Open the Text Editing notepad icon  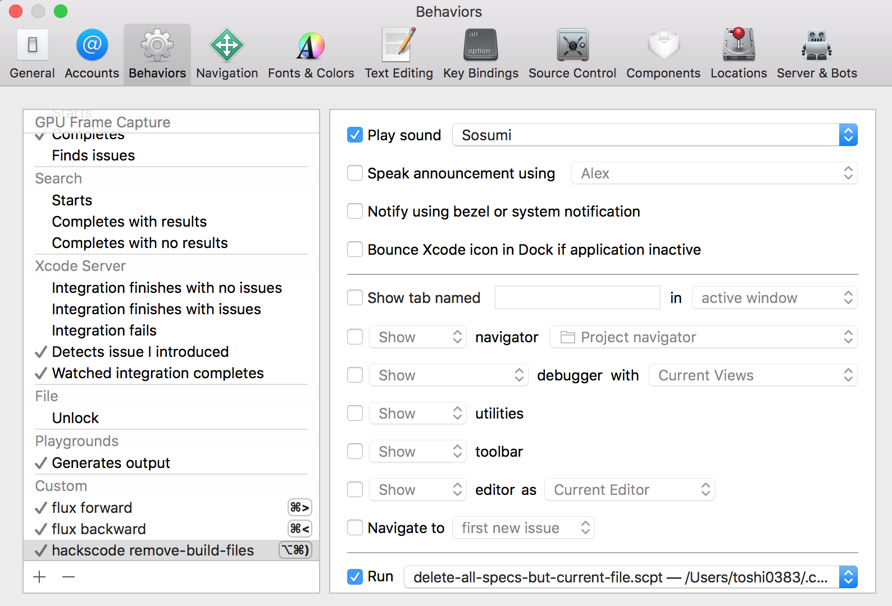399,44
